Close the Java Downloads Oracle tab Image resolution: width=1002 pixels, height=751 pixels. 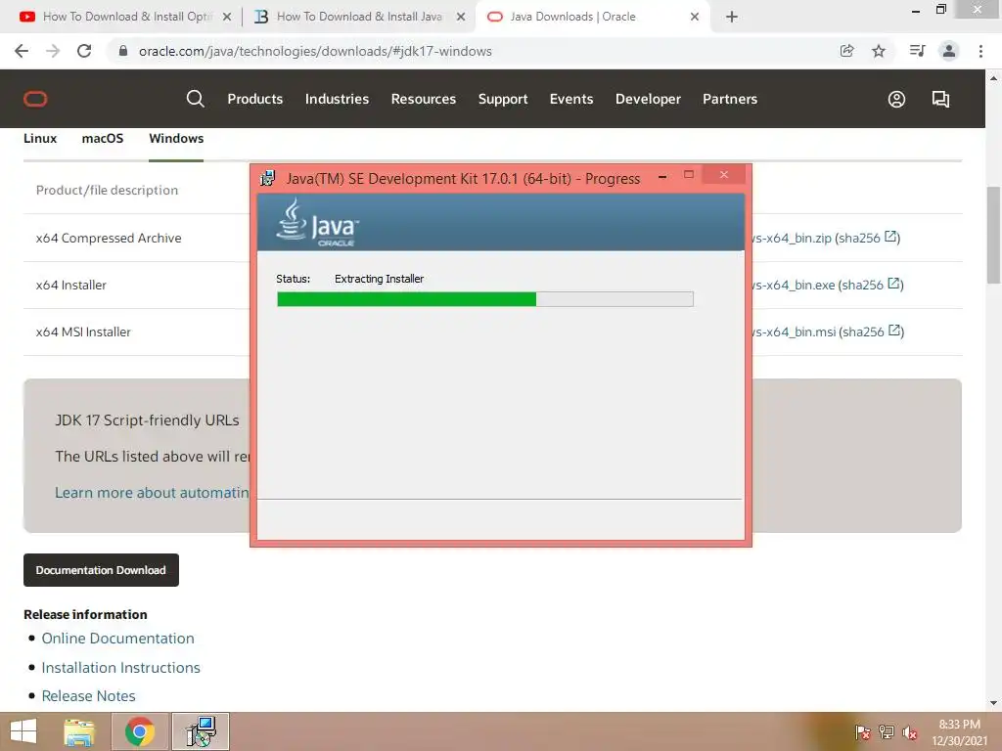point(695,17)
